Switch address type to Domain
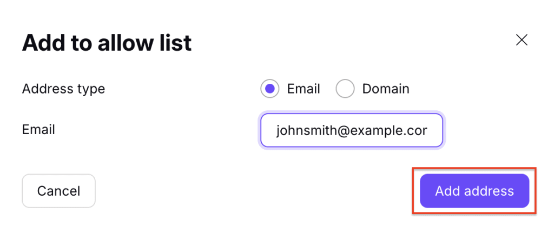Screen dimensions: 554x233 tap(345, 89)
